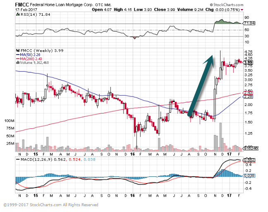
Task: Click year 15 on the price panel time axis
Action: point(36,154)
